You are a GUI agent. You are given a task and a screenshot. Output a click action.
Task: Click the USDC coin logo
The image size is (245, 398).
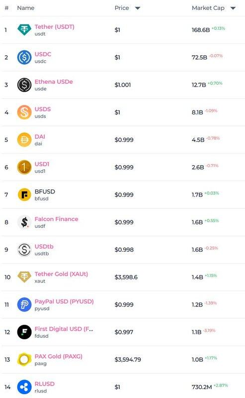coord(24,57)
